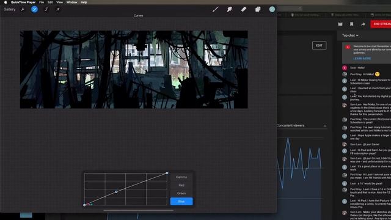391x220 pixels.
Task: Activate the Transform arrow tool
Action: coord(57,10)
